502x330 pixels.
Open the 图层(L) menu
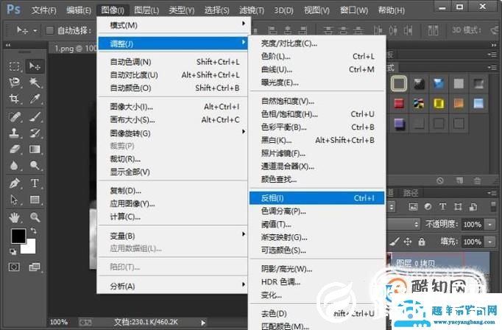tap(146, 10)
